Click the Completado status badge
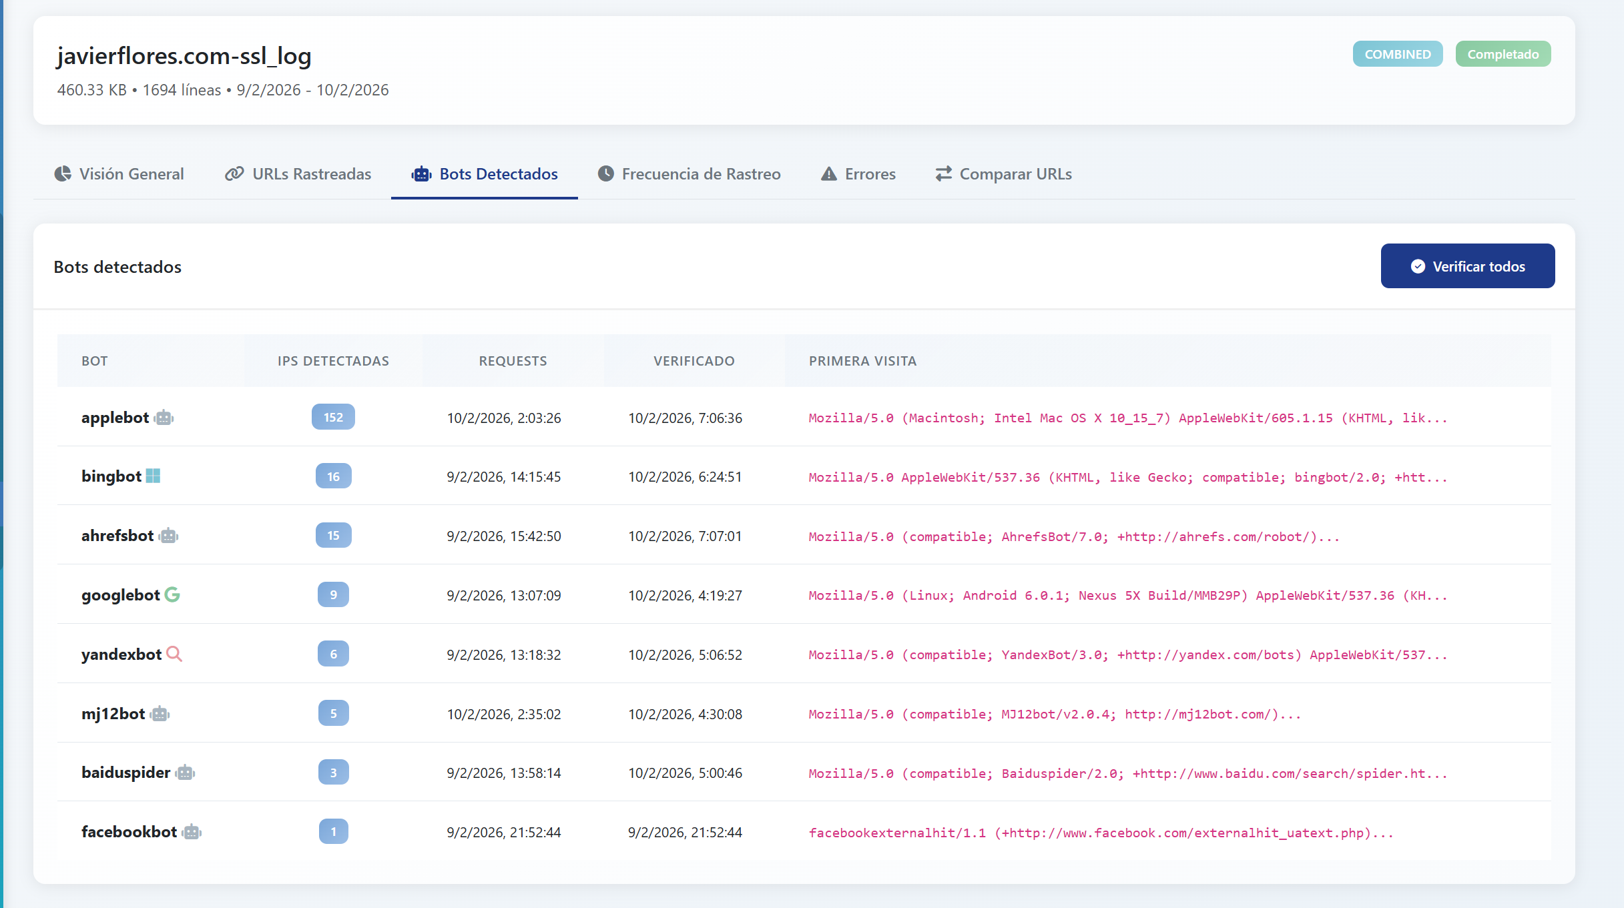This screenshot has width=1624, height=908. click(x=1503, y=54)
